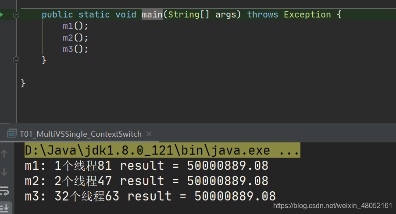The height and width of the screenshot is (214, 396).
Task: Click the down arrow in console sidebar
Action: [4, 172]
